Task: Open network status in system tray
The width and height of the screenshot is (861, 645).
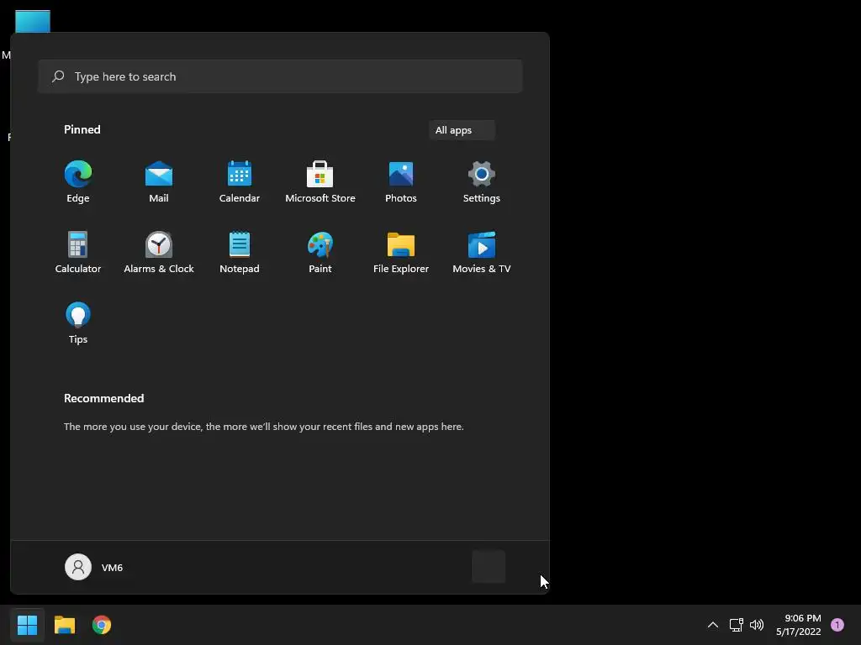Action: 736,625
